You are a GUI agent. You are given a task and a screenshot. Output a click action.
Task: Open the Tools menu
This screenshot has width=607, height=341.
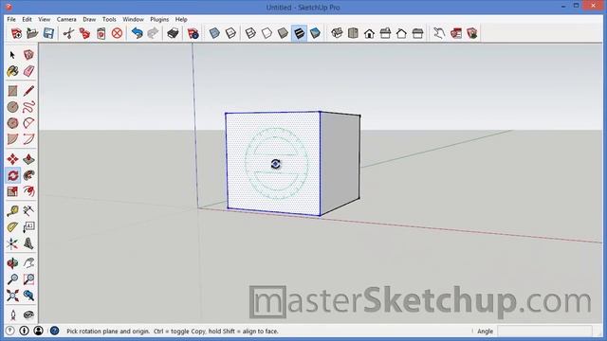click(109, 19)
